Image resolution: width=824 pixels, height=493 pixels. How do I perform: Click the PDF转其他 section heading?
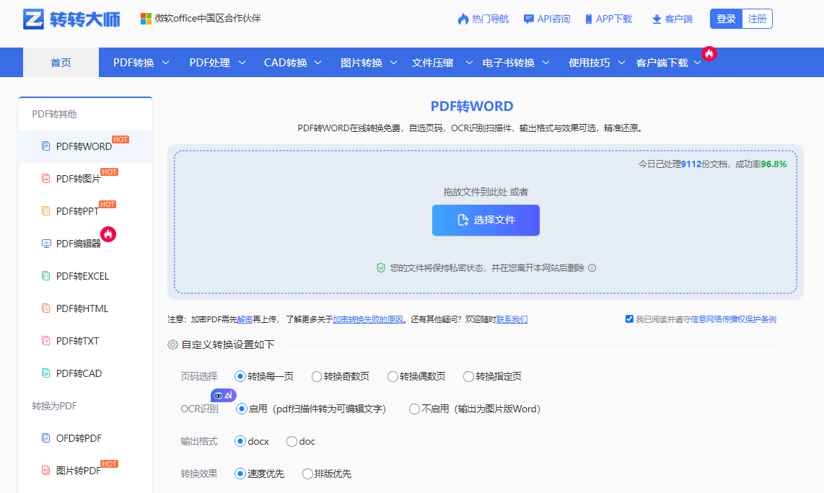[54, 114]
